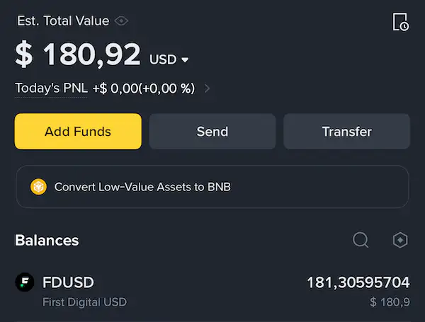Click the $ 180,92 total value amount

[78, 54]
